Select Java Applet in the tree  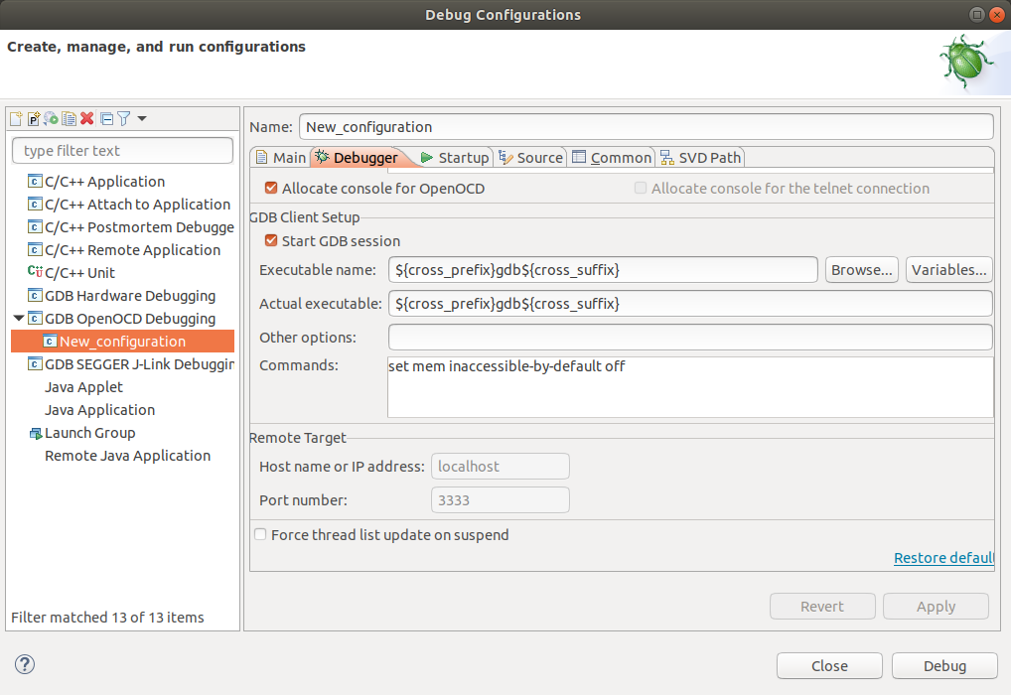(83, 387)
